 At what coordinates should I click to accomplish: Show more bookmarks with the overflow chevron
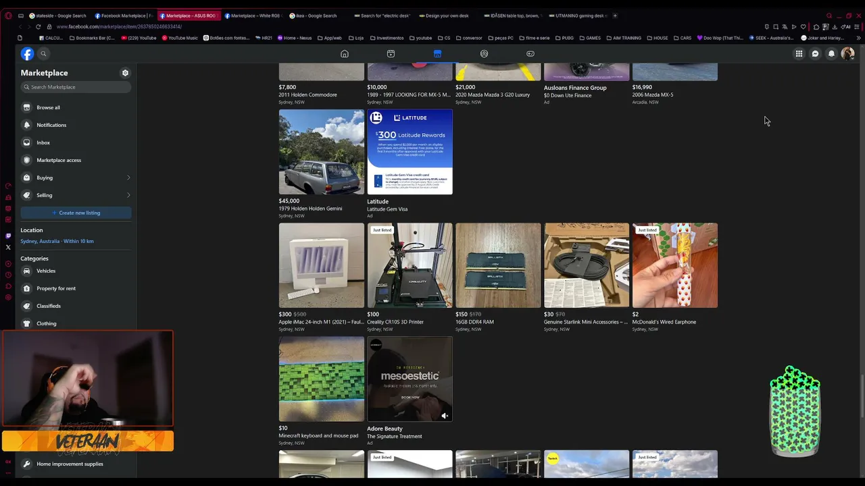858,38
